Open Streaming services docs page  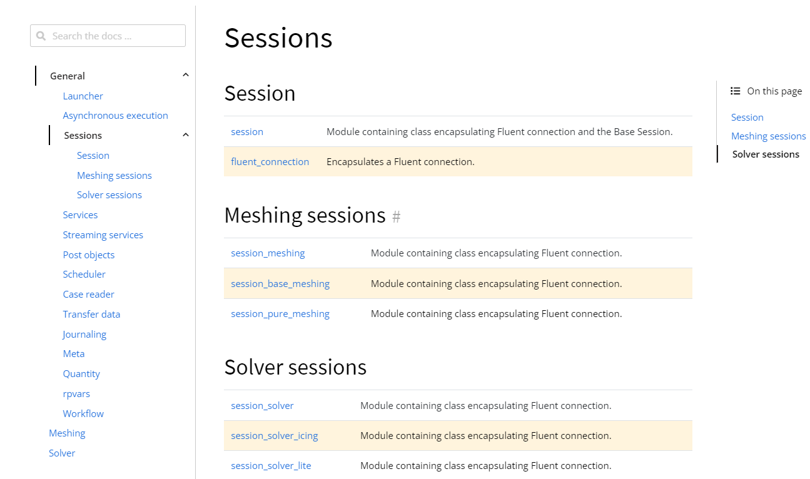point(103,234)
